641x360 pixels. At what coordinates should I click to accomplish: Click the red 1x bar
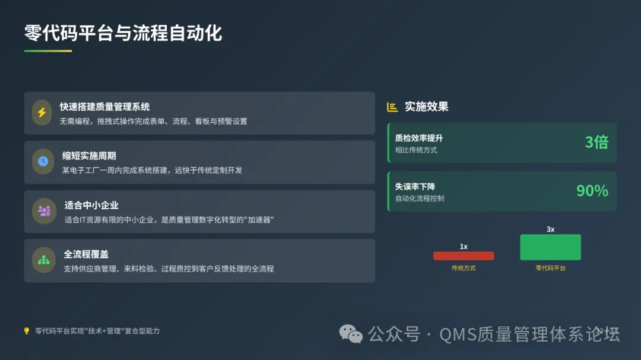(464, 256)
